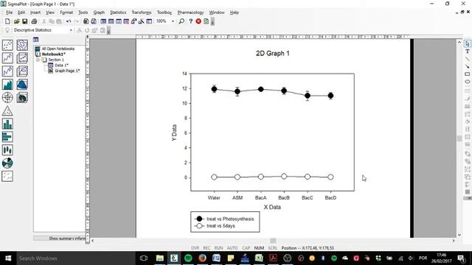472x265 pixels.
Task: Select Graph Page 1* in tree
Action: click(x=67, y=71)
